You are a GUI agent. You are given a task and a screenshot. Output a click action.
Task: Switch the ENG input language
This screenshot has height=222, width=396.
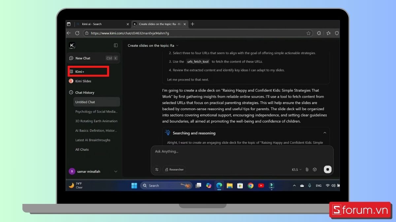point(318,185)
